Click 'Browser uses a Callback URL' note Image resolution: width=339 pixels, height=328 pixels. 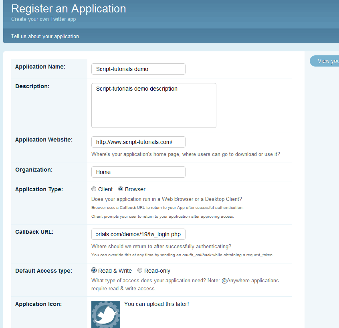[x=167, y=208]
